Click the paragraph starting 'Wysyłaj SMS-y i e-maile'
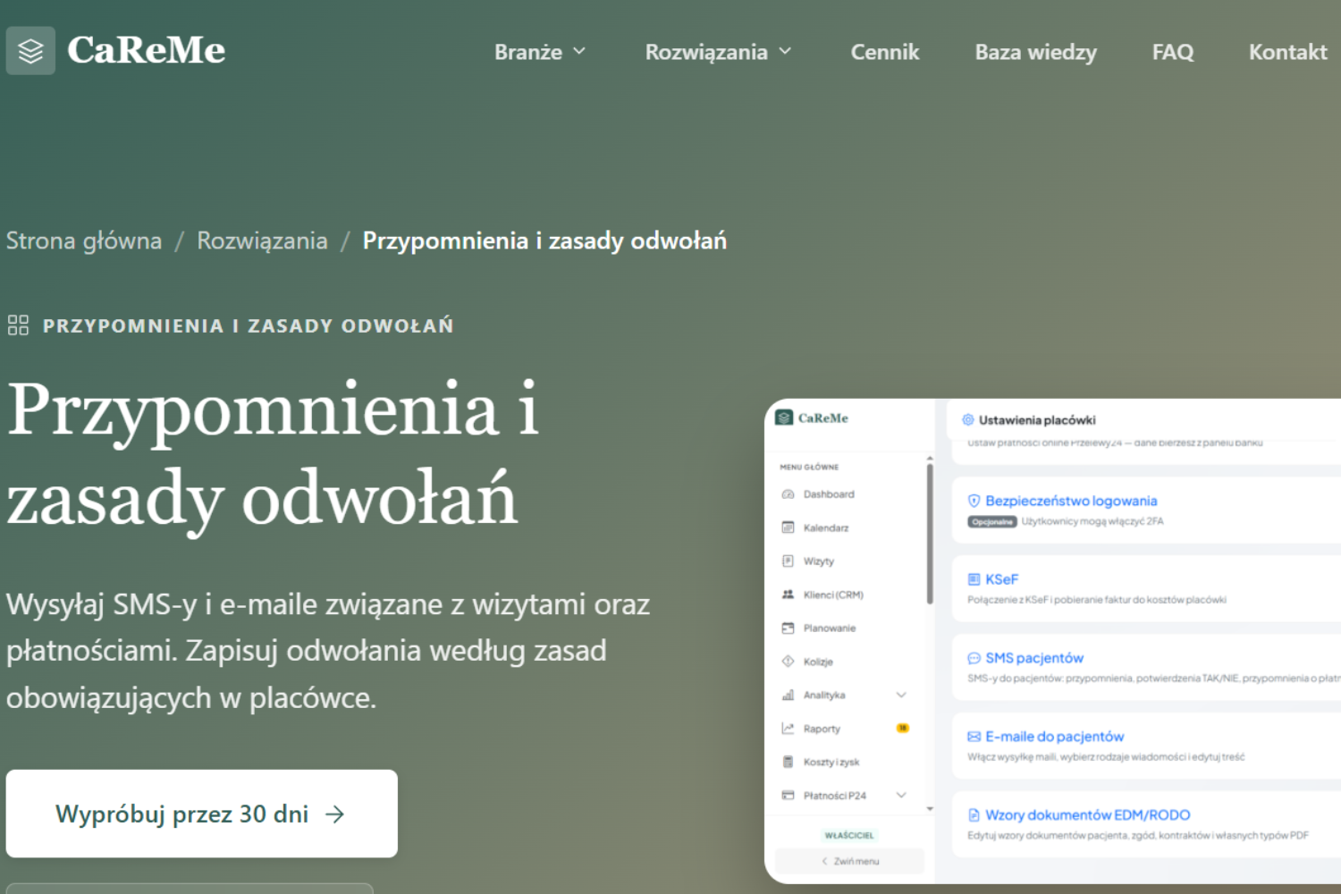The width and height of the screenshot is (1341, 894). tap(328, 651)
